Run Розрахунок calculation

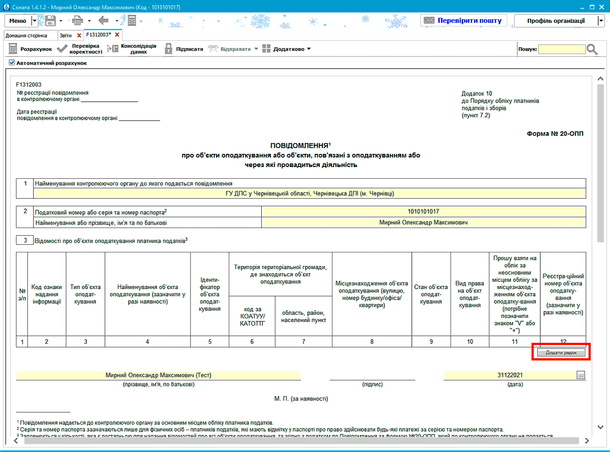(30, 49)
